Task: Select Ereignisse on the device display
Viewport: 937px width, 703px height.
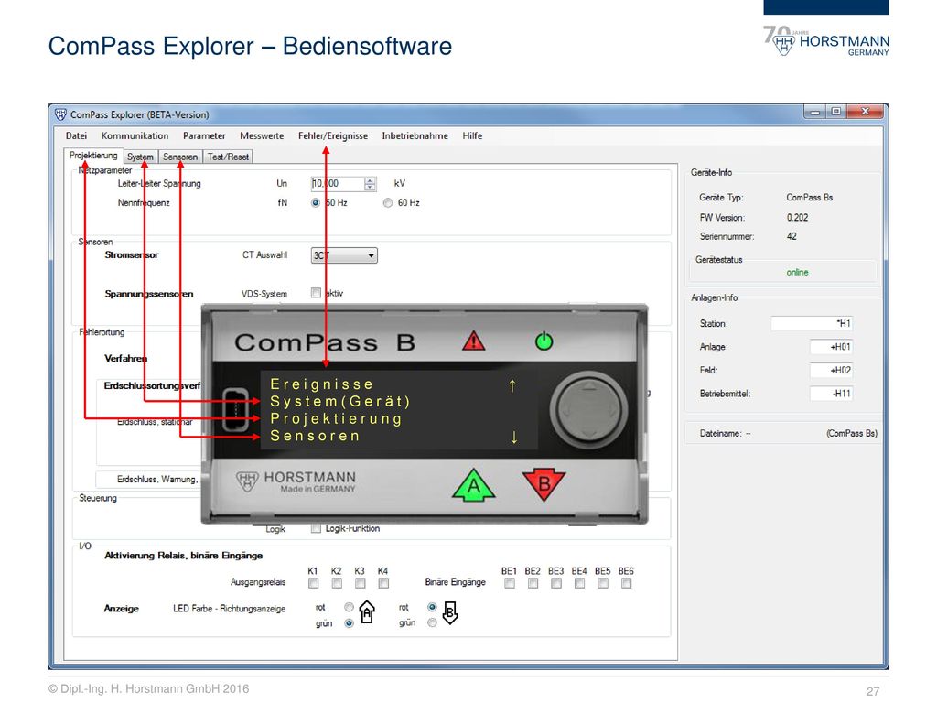Action: [x=322, y=384]
